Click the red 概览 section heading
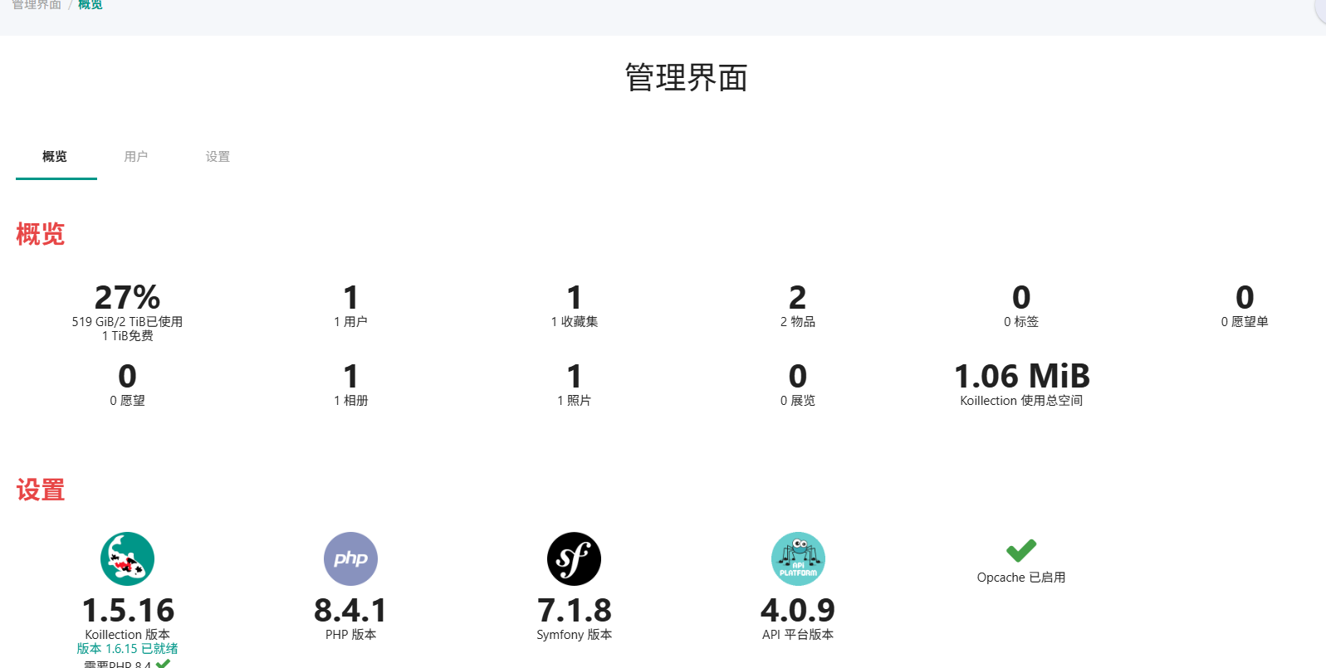 pyautogui.click(x=40, y=234)
